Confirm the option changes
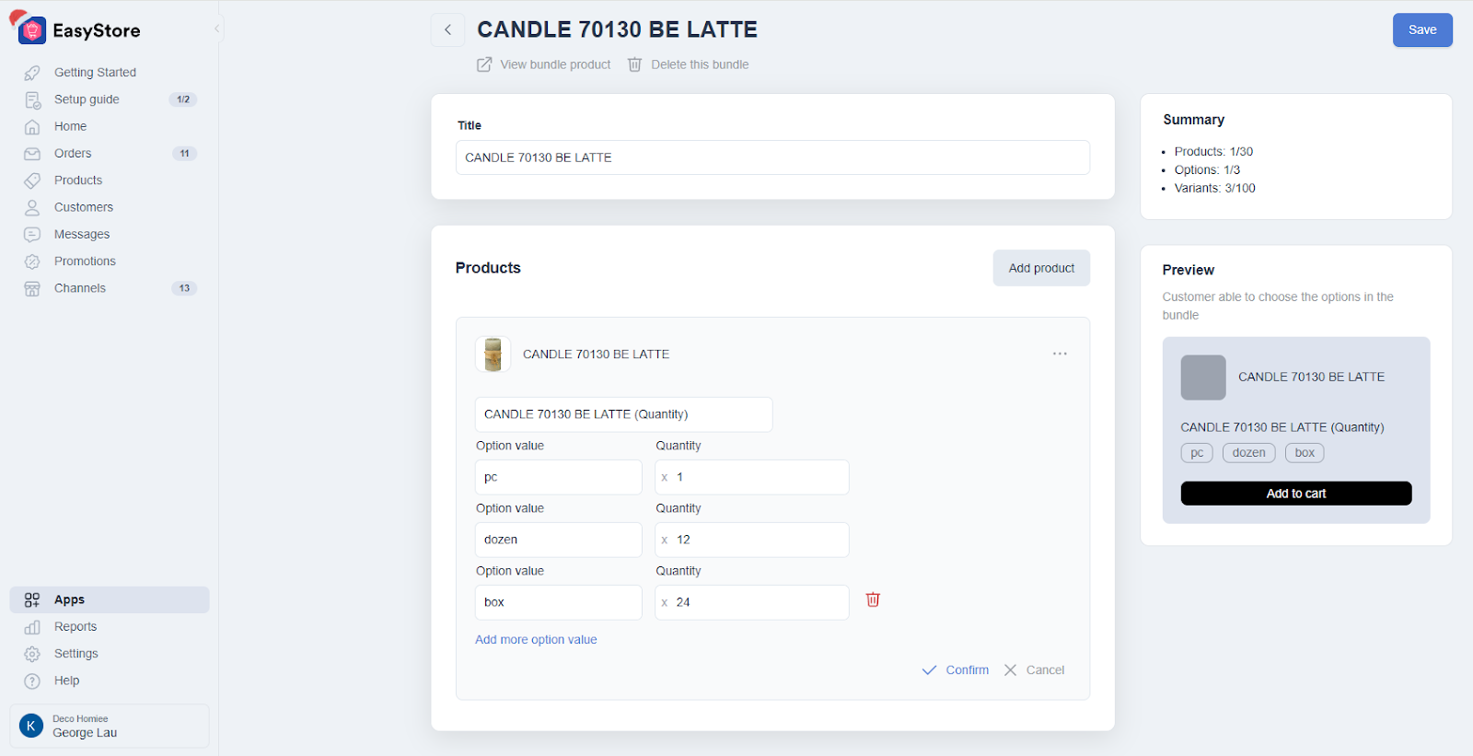The height and width of the screenshot is (756, 1473). click(956, 670)
